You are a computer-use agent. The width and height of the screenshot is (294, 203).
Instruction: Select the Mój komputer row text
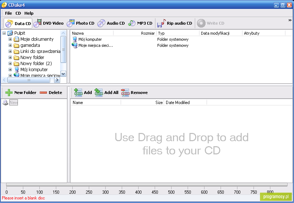click(x=90, y=39)
